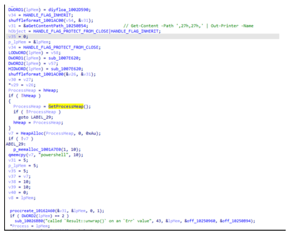
Task: Select sub_1007E620 on the HIDWORD line
Action: click(64, 69)
